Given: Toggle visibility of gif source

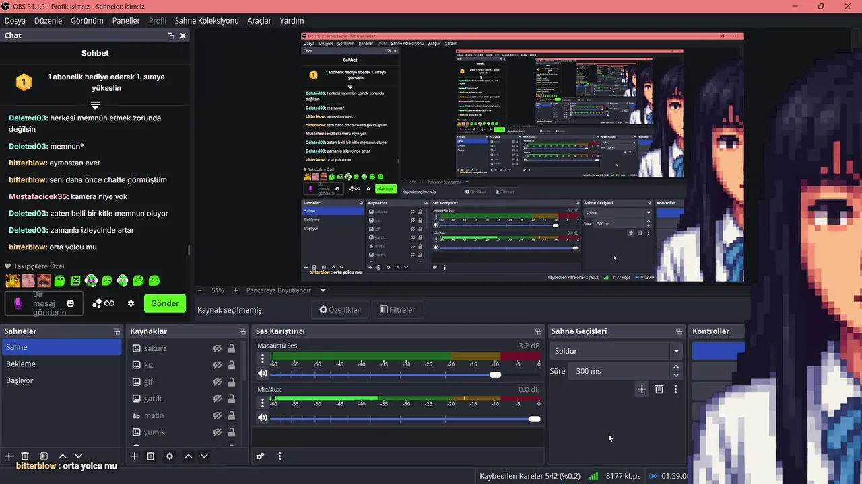Looking at the screenshot, I should (218, 382).
